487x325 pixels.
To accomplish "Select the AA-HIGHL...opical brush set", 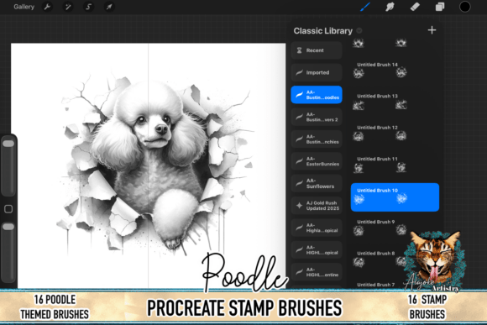I will coord(317,249).
